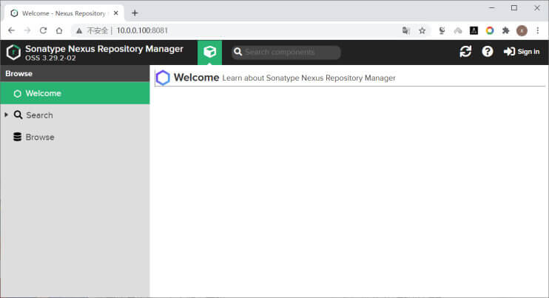Select the Welcome - Nexus Repository tab
Image resolution: width=549 pixels, height=298 pixels.
pyautogui.click(x=64, y=13)
